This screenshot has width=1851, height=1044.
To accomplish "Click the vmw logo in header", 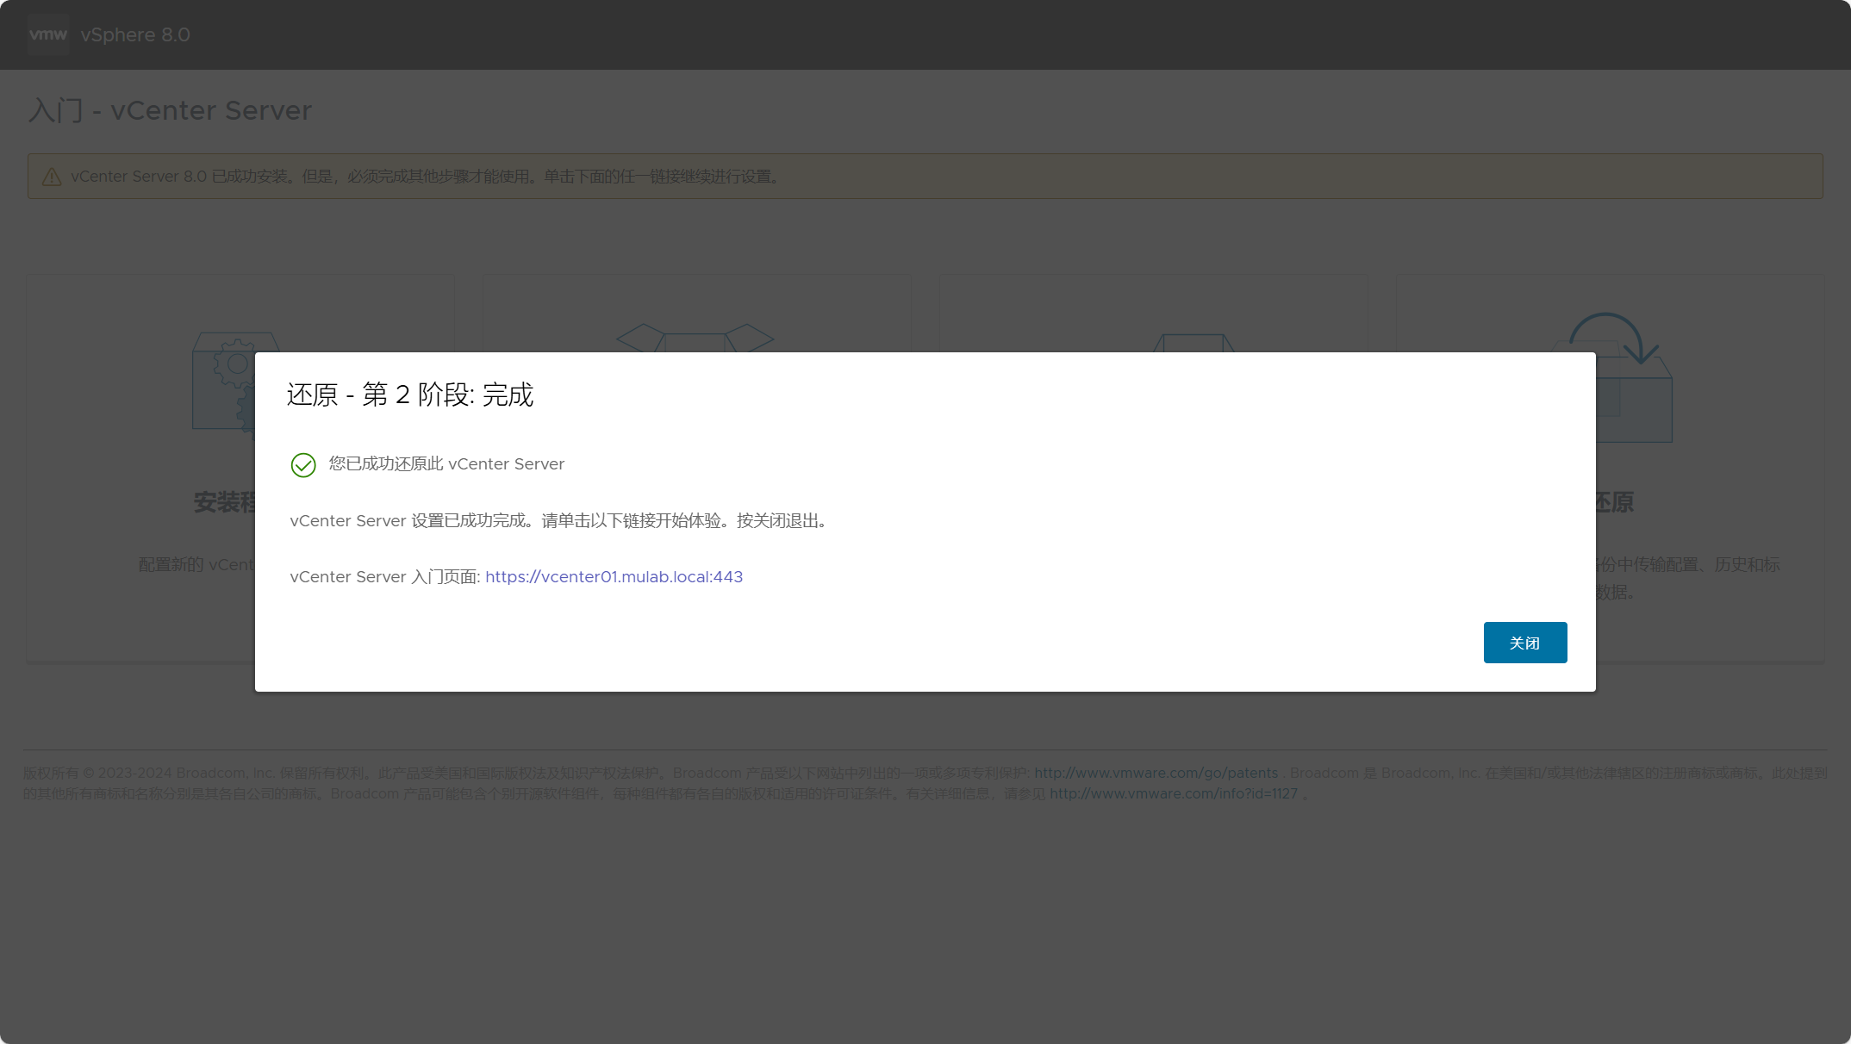I will (47, 34).
